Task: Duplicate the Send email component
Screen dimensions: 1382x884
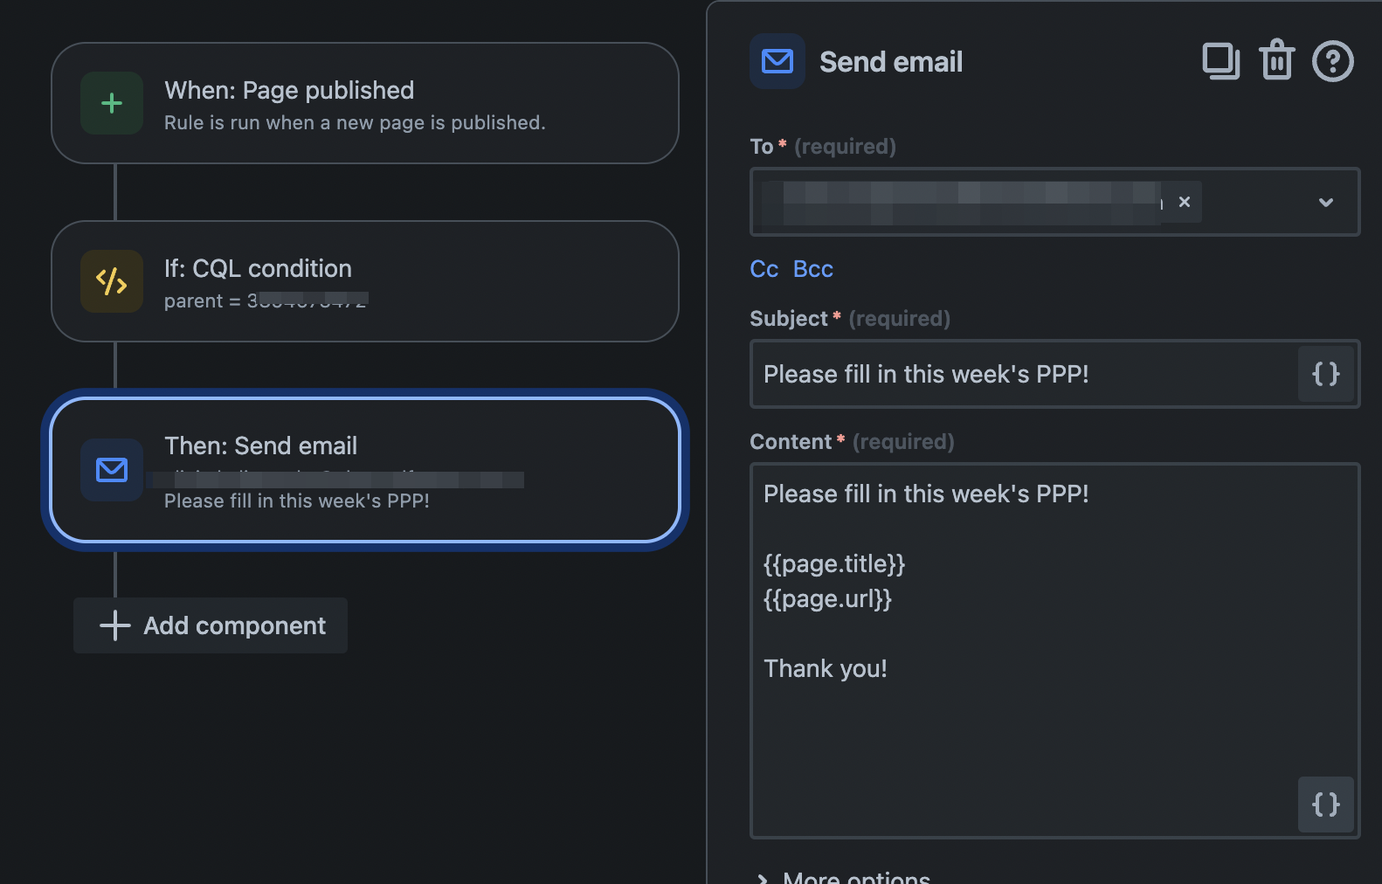Action: click(1221, 61)
